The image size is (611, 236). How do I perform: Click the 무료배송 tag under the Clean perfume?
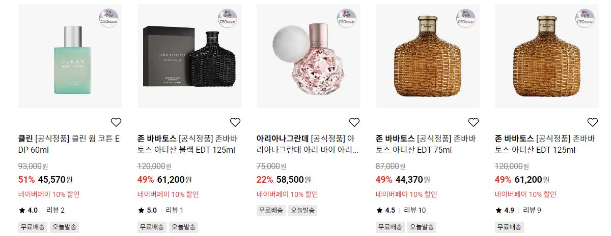pos(33,227)
